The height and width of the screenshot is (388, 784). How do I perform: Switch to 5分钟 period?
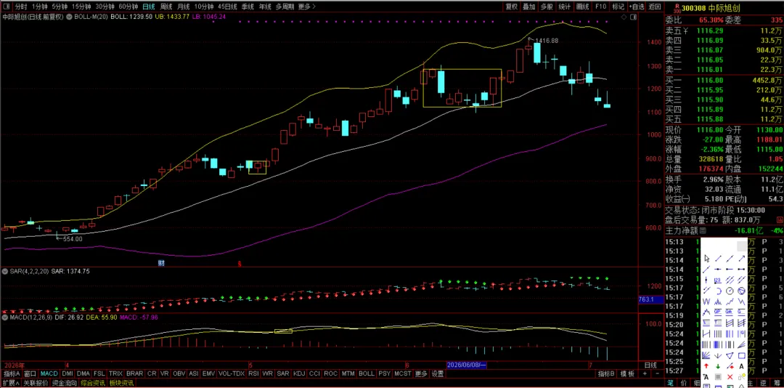coord(60,7)
